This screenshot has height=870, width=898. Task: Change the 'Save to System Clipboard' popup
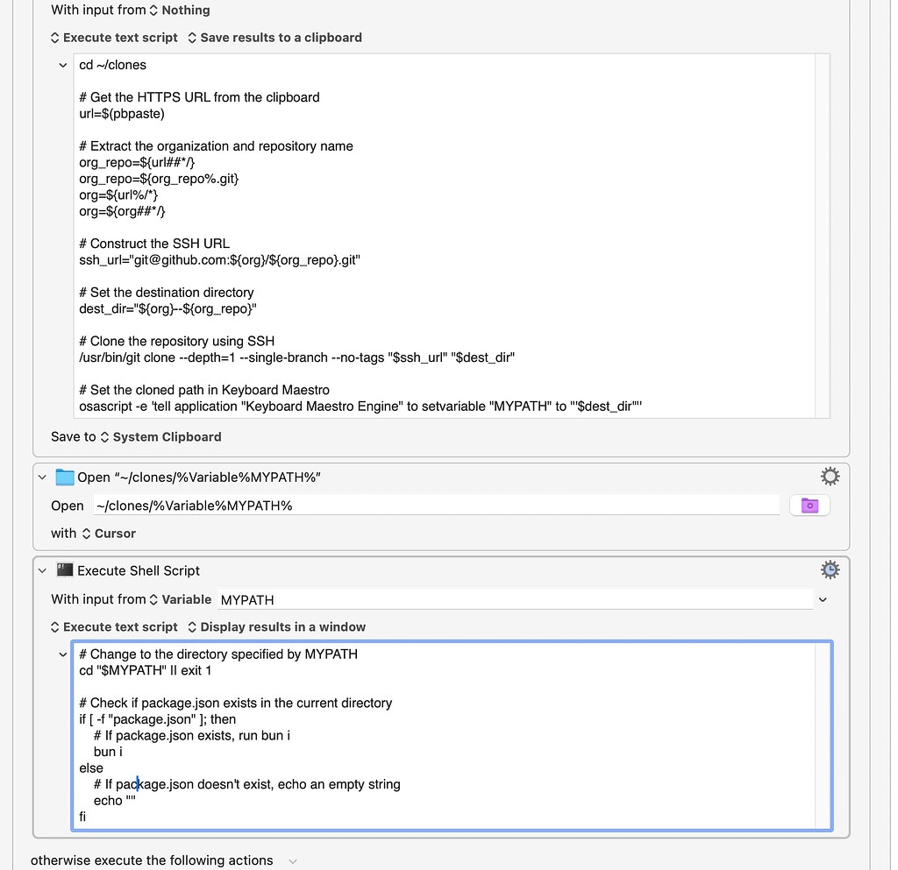[161, 437]
